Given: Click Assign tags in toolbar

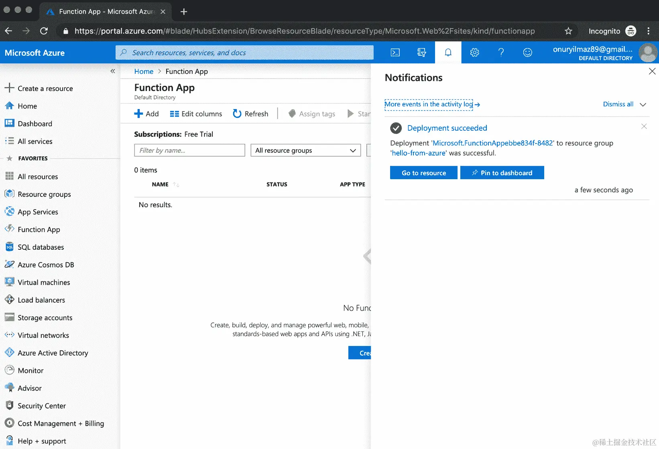Looking at the screenshot, I should click(x=312, y=114).
